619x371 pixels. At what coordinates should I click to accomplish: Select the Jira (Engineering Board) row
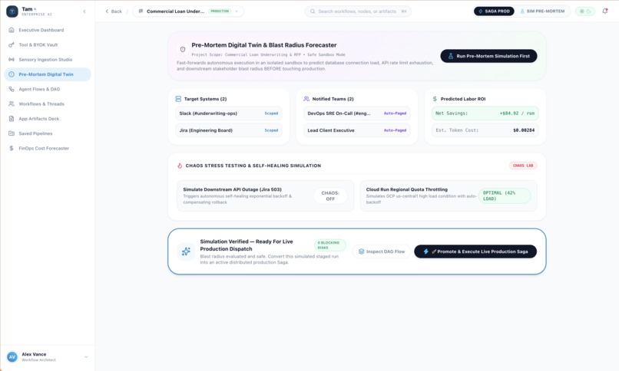coord(229,130)
